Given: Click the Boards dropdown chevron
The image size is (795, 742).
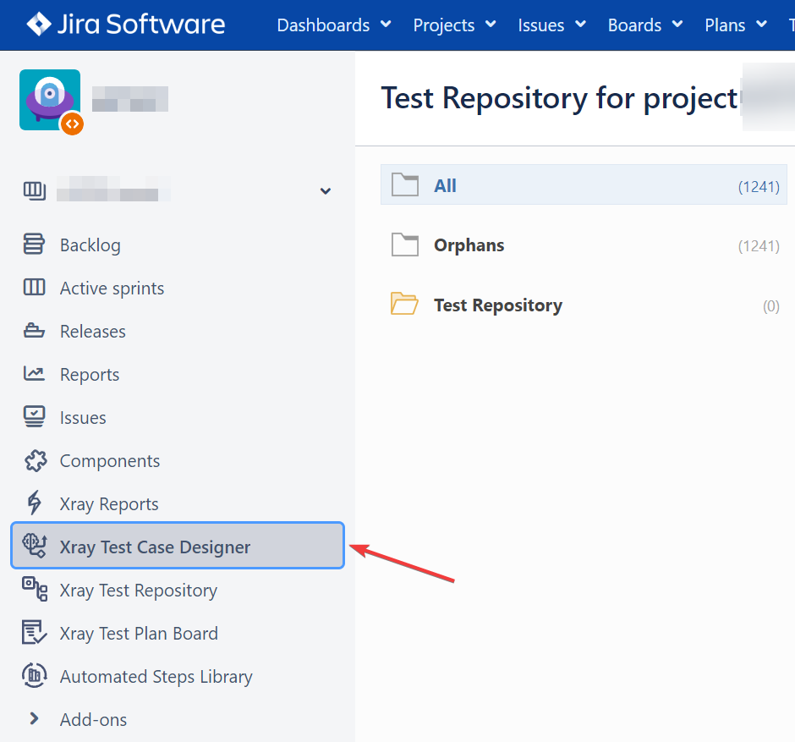Looking at the screenshot, I should (677, 24).
